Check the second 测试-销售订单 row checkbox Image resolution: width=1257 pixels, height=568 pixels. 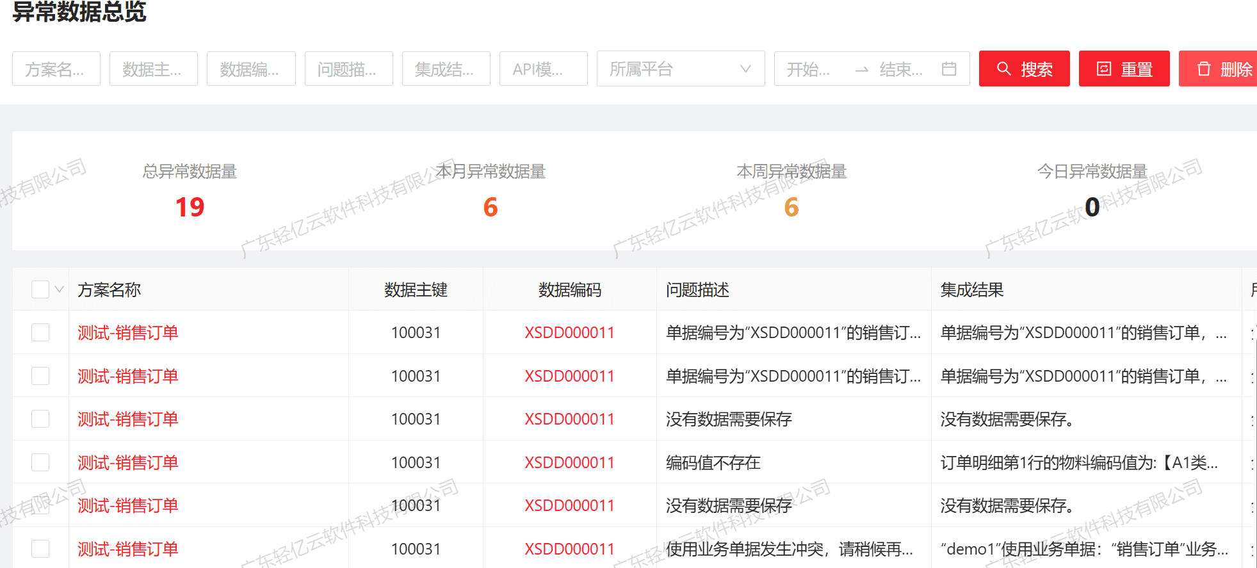click(x=40, y=376)
